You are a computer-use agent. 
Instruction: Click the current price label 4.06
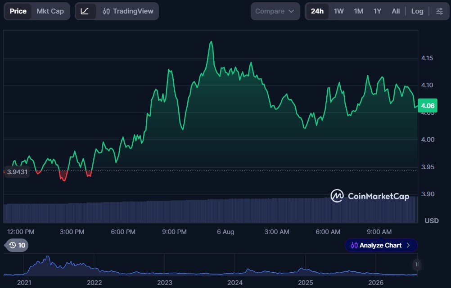[x=428, y=105]
